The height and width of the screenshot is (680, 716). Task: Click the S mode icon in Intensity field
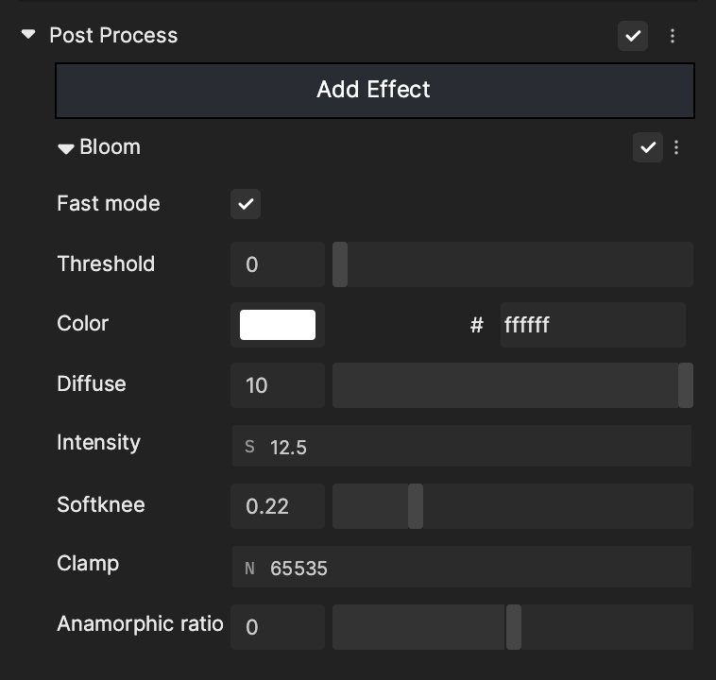pyautogui.click(x=249, y=447)
